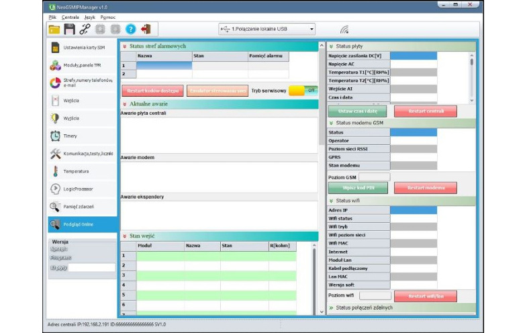Click Wpisz kod PIN button
The image size is (527, 333).
pyautogui.click(x=358, y=188)
